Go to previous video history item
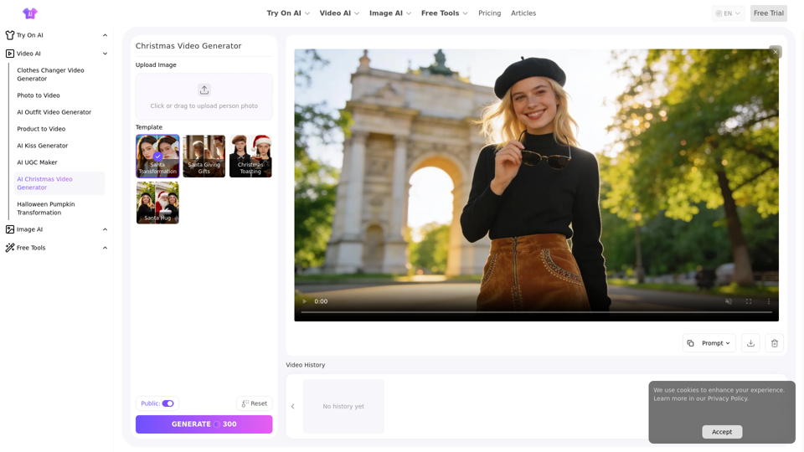The height and width of the screenshot is (452, 804). pos(293,407)
